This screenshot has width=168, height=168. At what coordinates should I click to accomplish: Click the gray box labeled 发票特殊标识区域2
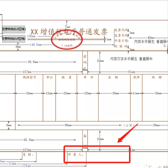coord(14,39)
